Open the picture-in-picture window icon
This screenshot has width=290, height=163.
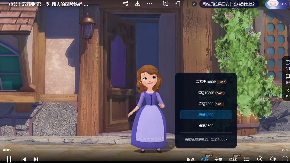166,3
